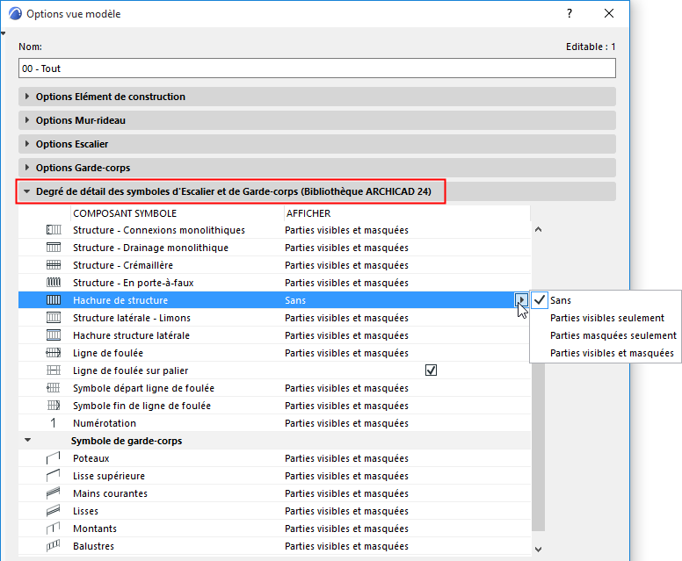Image resolution: width=682 pixels, height=561 pixels.
Task: Click the Hachure structure latérale row icon
Action: point(54,335)
